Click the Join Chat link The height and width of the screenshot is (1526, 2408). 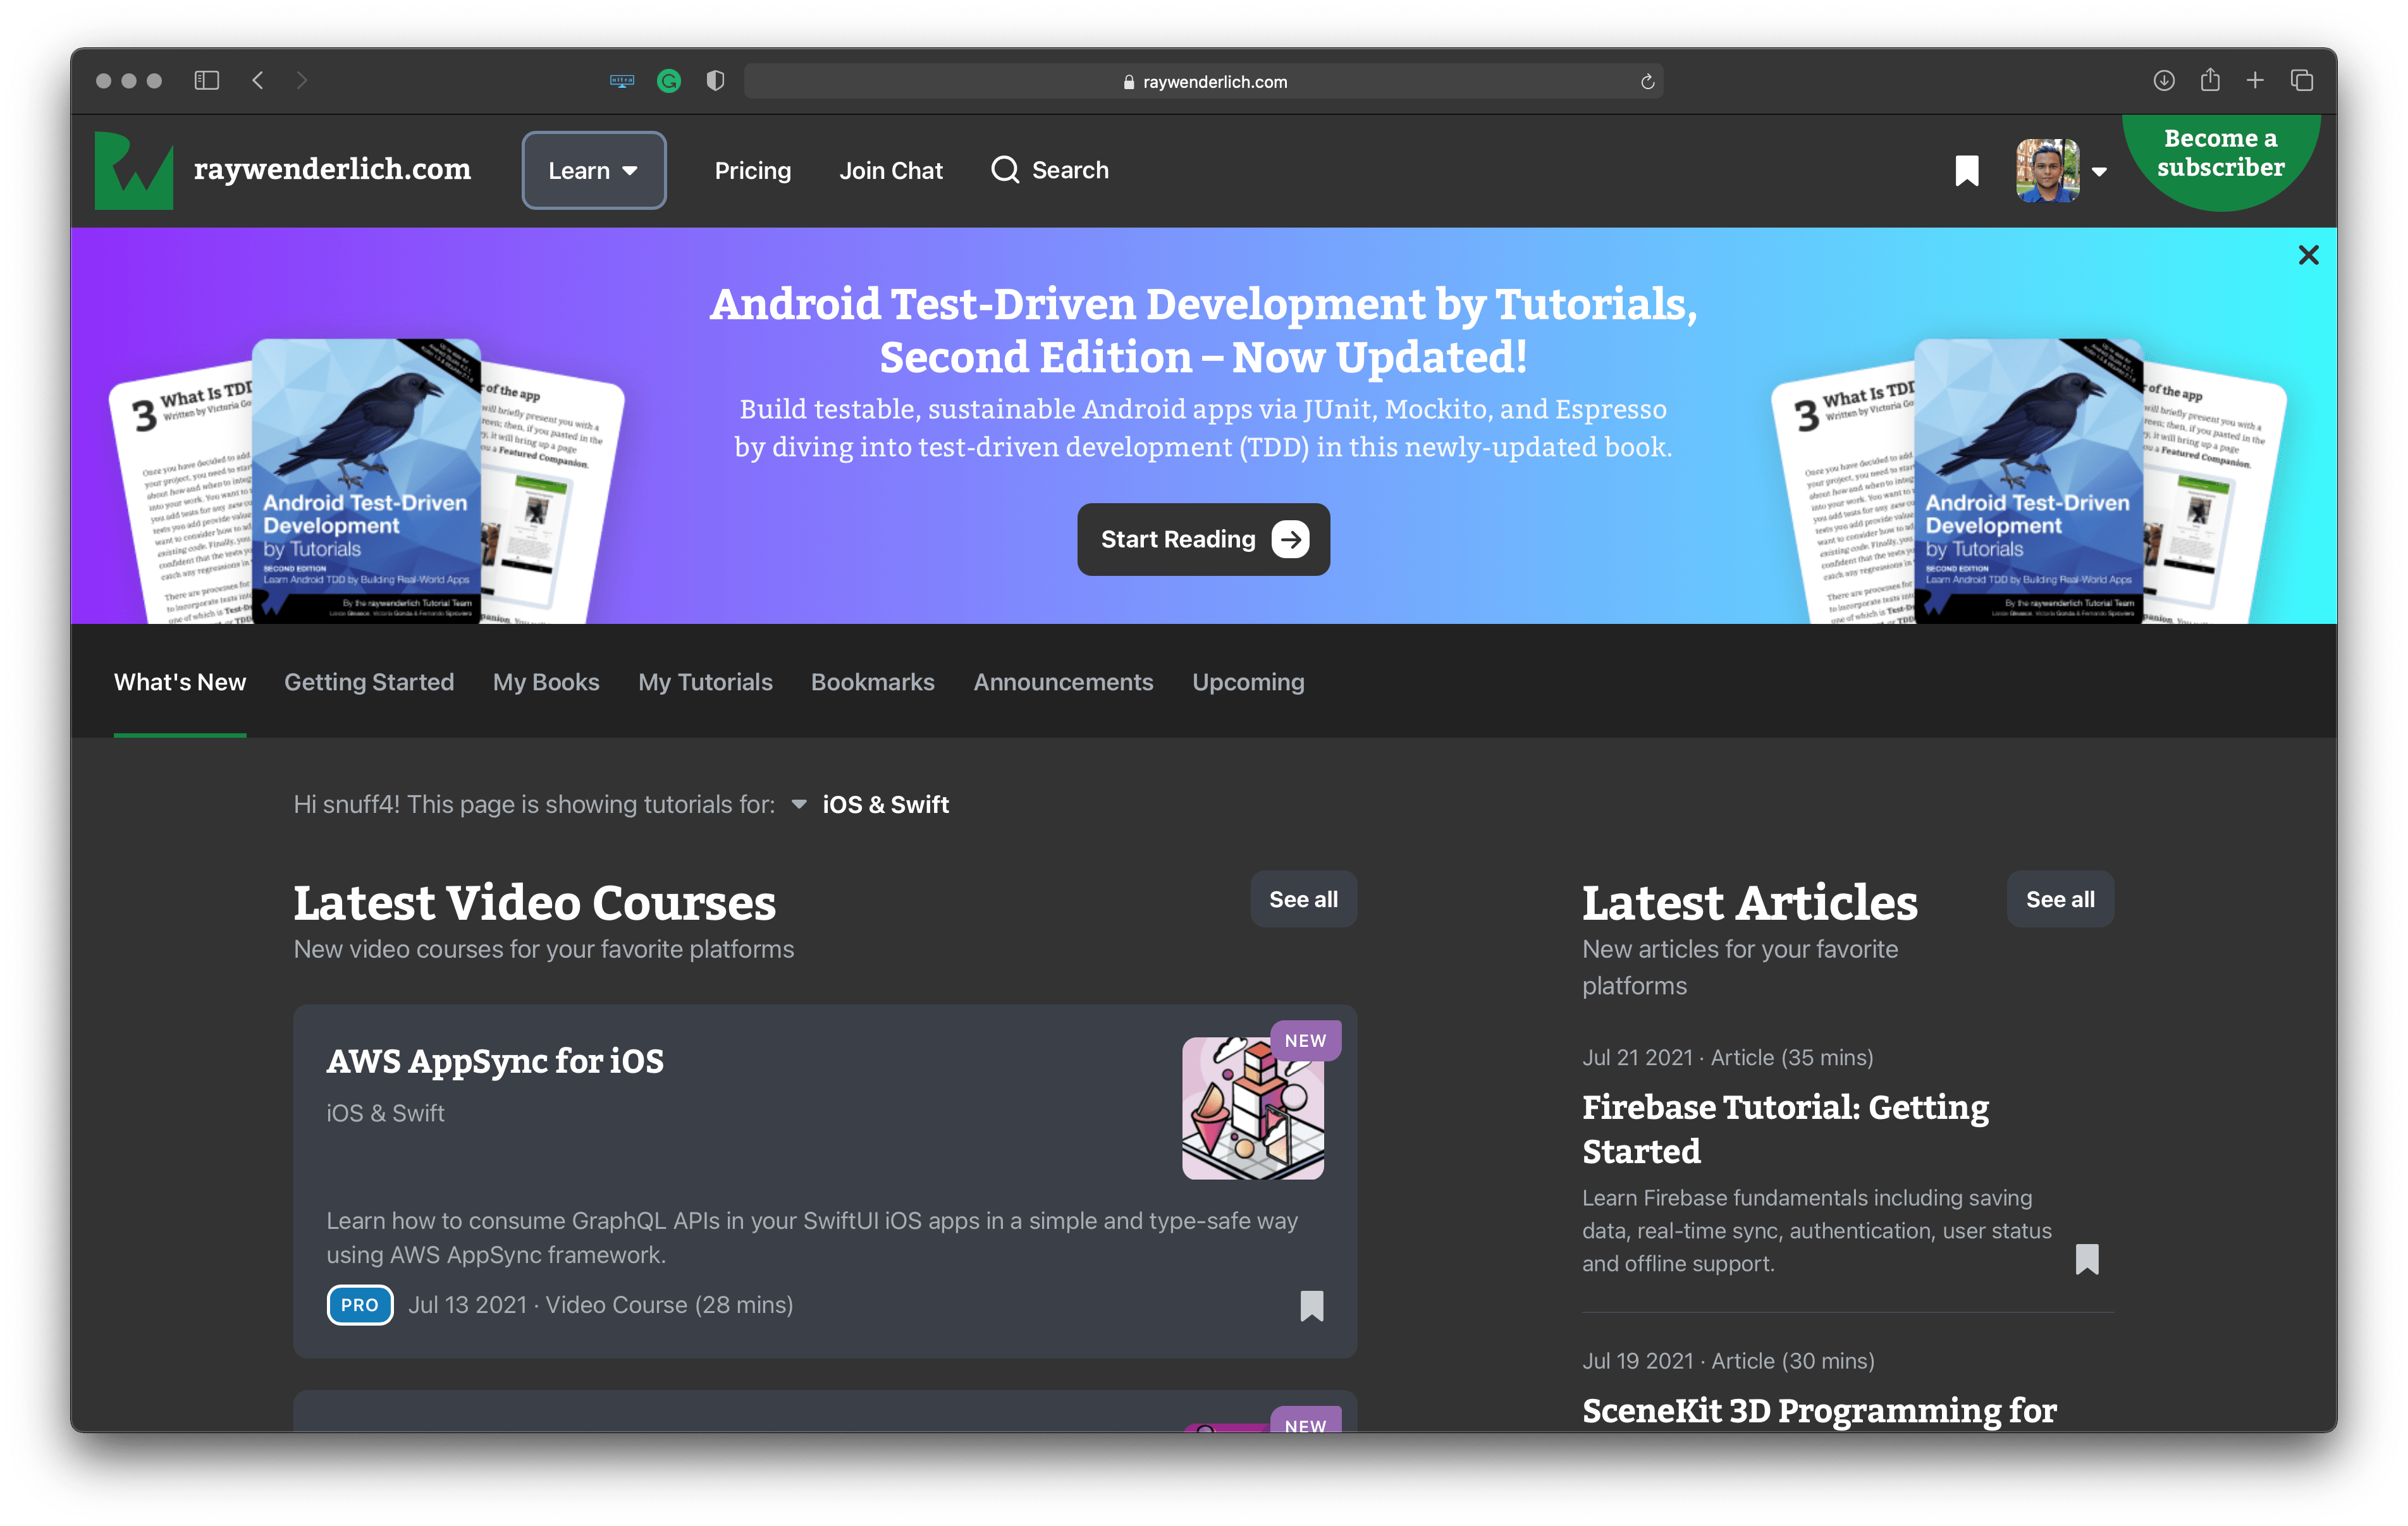point(890,170)
